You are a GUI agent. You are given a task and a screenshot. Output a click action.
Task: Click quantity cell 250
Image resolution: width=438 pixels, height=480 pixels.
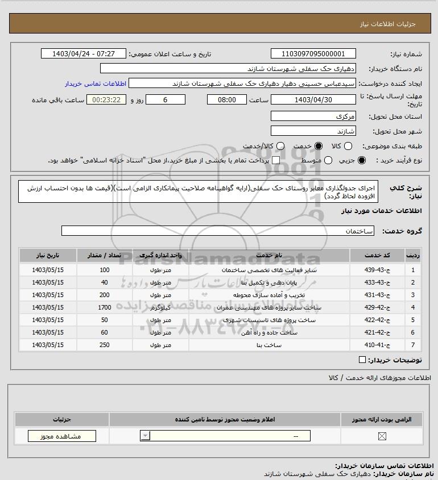click(x=105, y=345)
